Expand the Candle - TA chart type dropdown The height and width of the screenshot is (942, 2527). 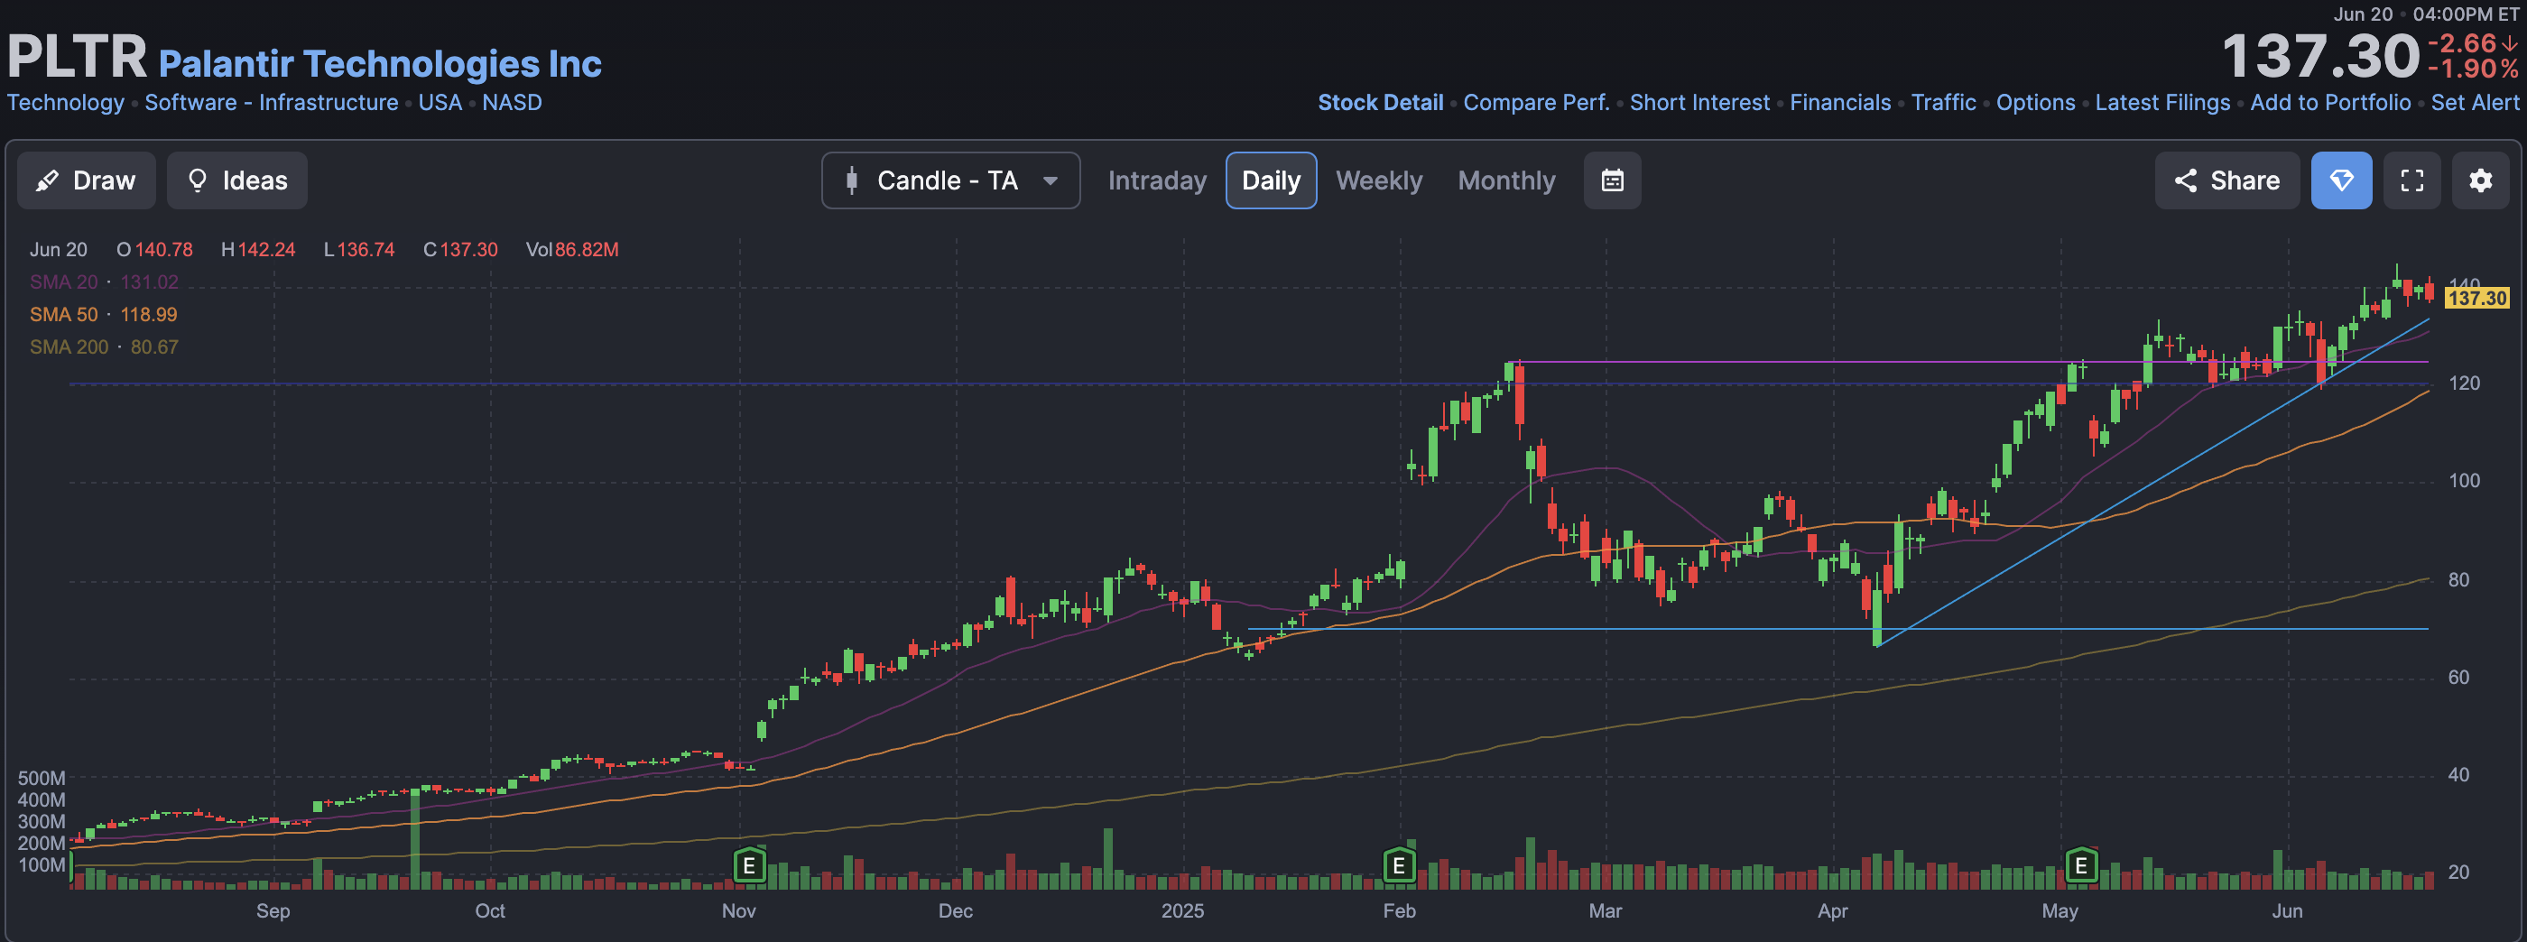point(950,180)
